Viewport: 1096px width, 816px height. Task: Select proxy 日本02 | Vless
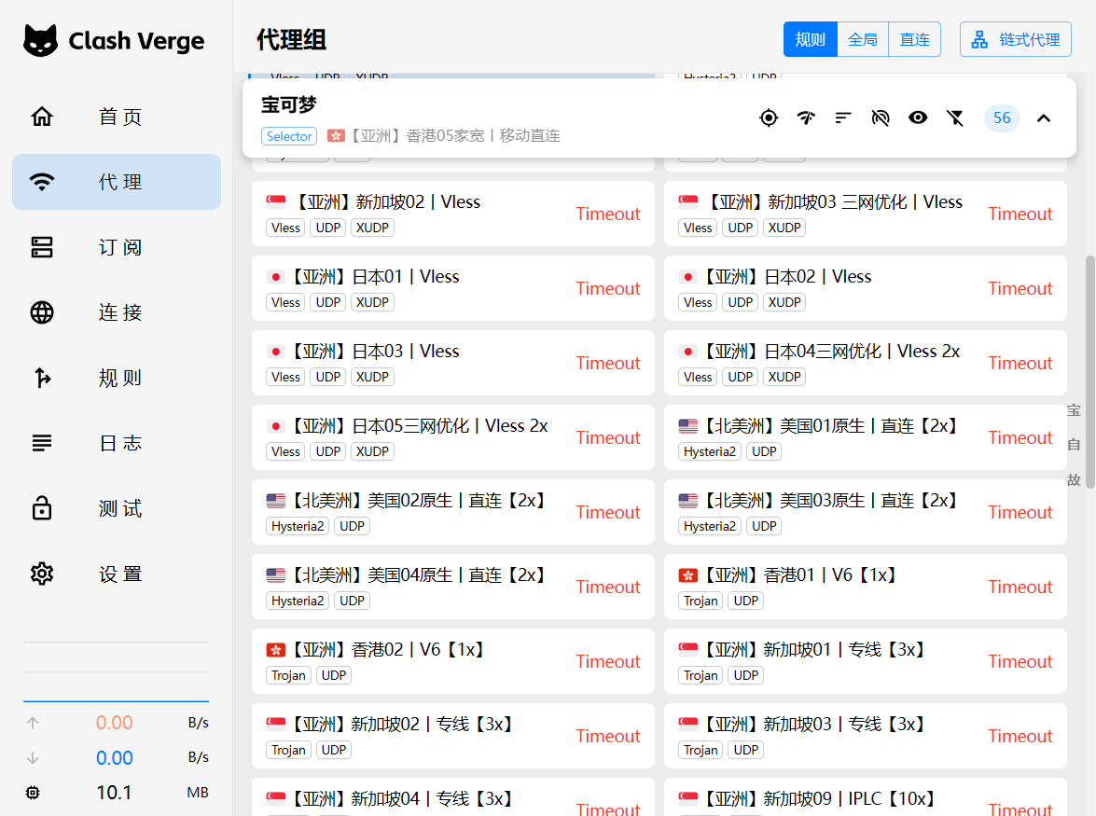pyautogui.click(x=866, y=288)
